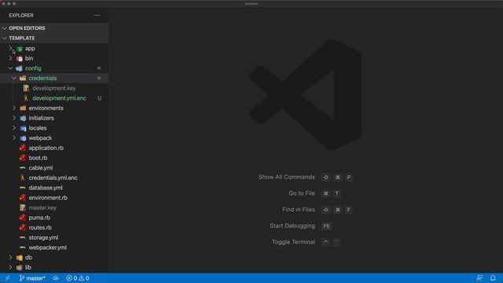Click the locales folder icon
This screenshot has height=283, width=503.
click(x=23, y=128)
